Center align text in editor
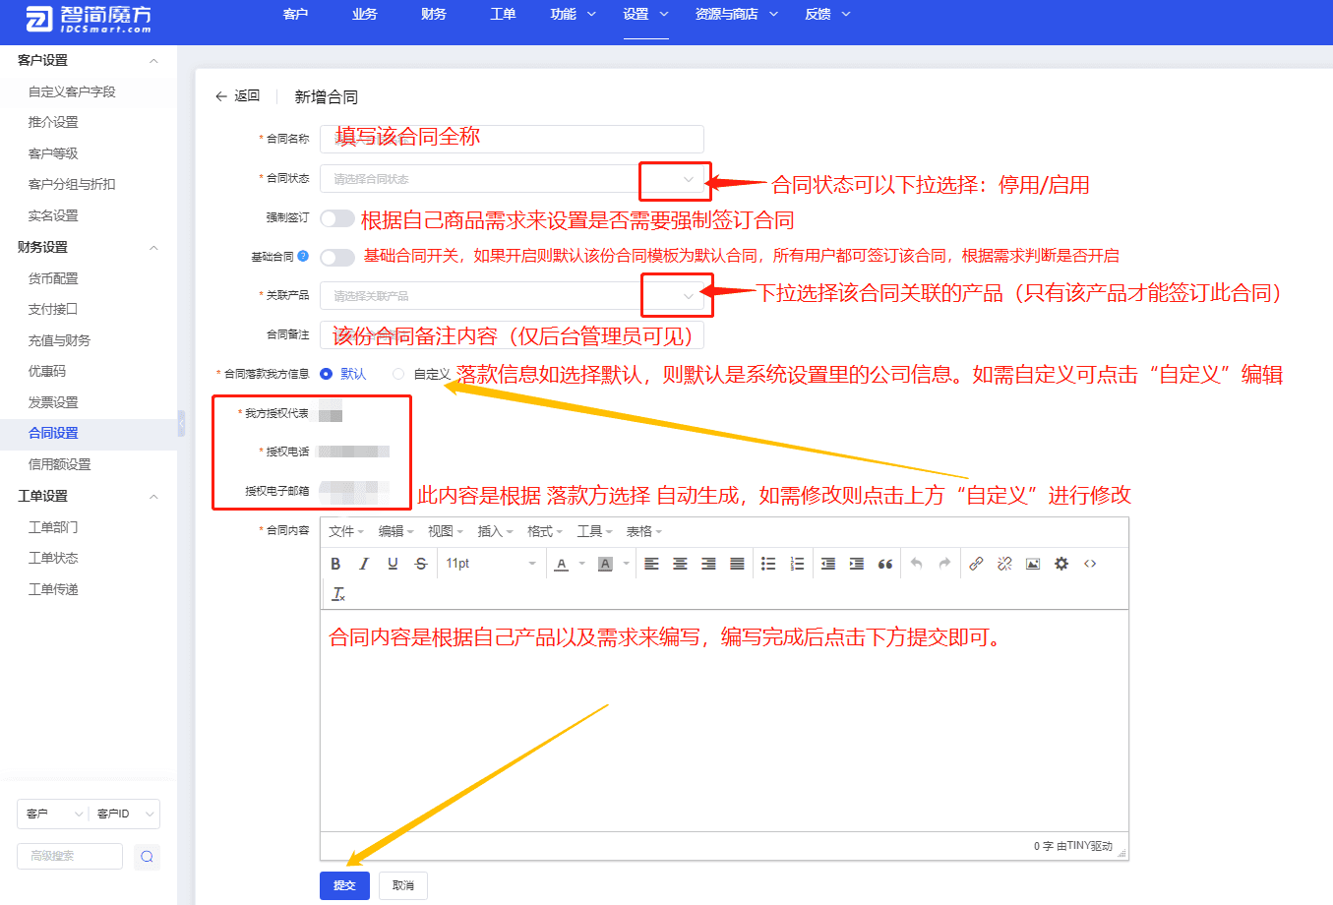The image size is (1333, 905). pos(680,564)
